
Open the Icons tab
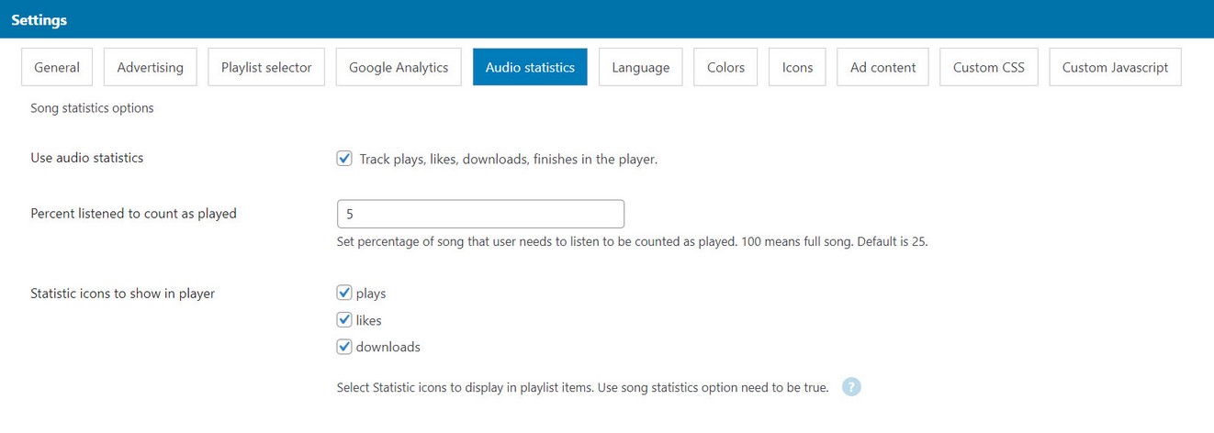click(797, 67)
